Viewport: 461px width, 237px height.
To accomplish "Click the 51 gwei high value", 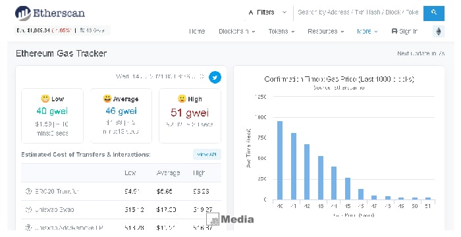I will (190, 113).
